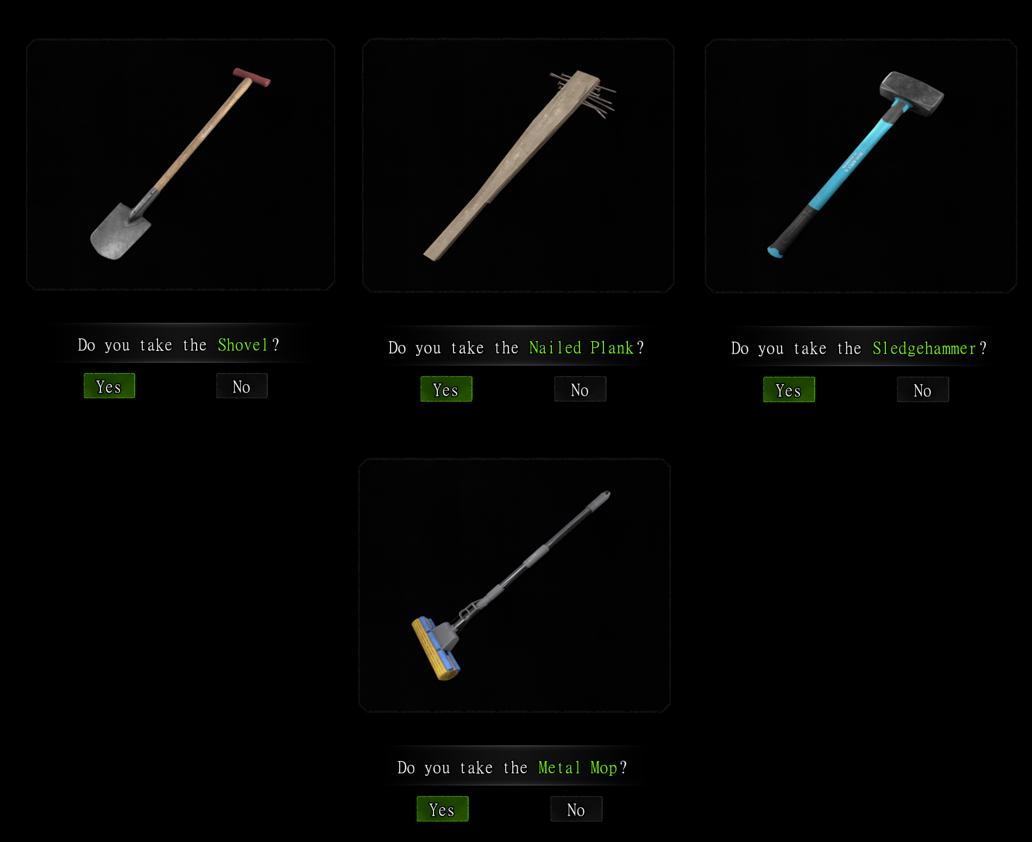
Task: Click the green Metal Mop name
Action: click(x=578, y=768)
